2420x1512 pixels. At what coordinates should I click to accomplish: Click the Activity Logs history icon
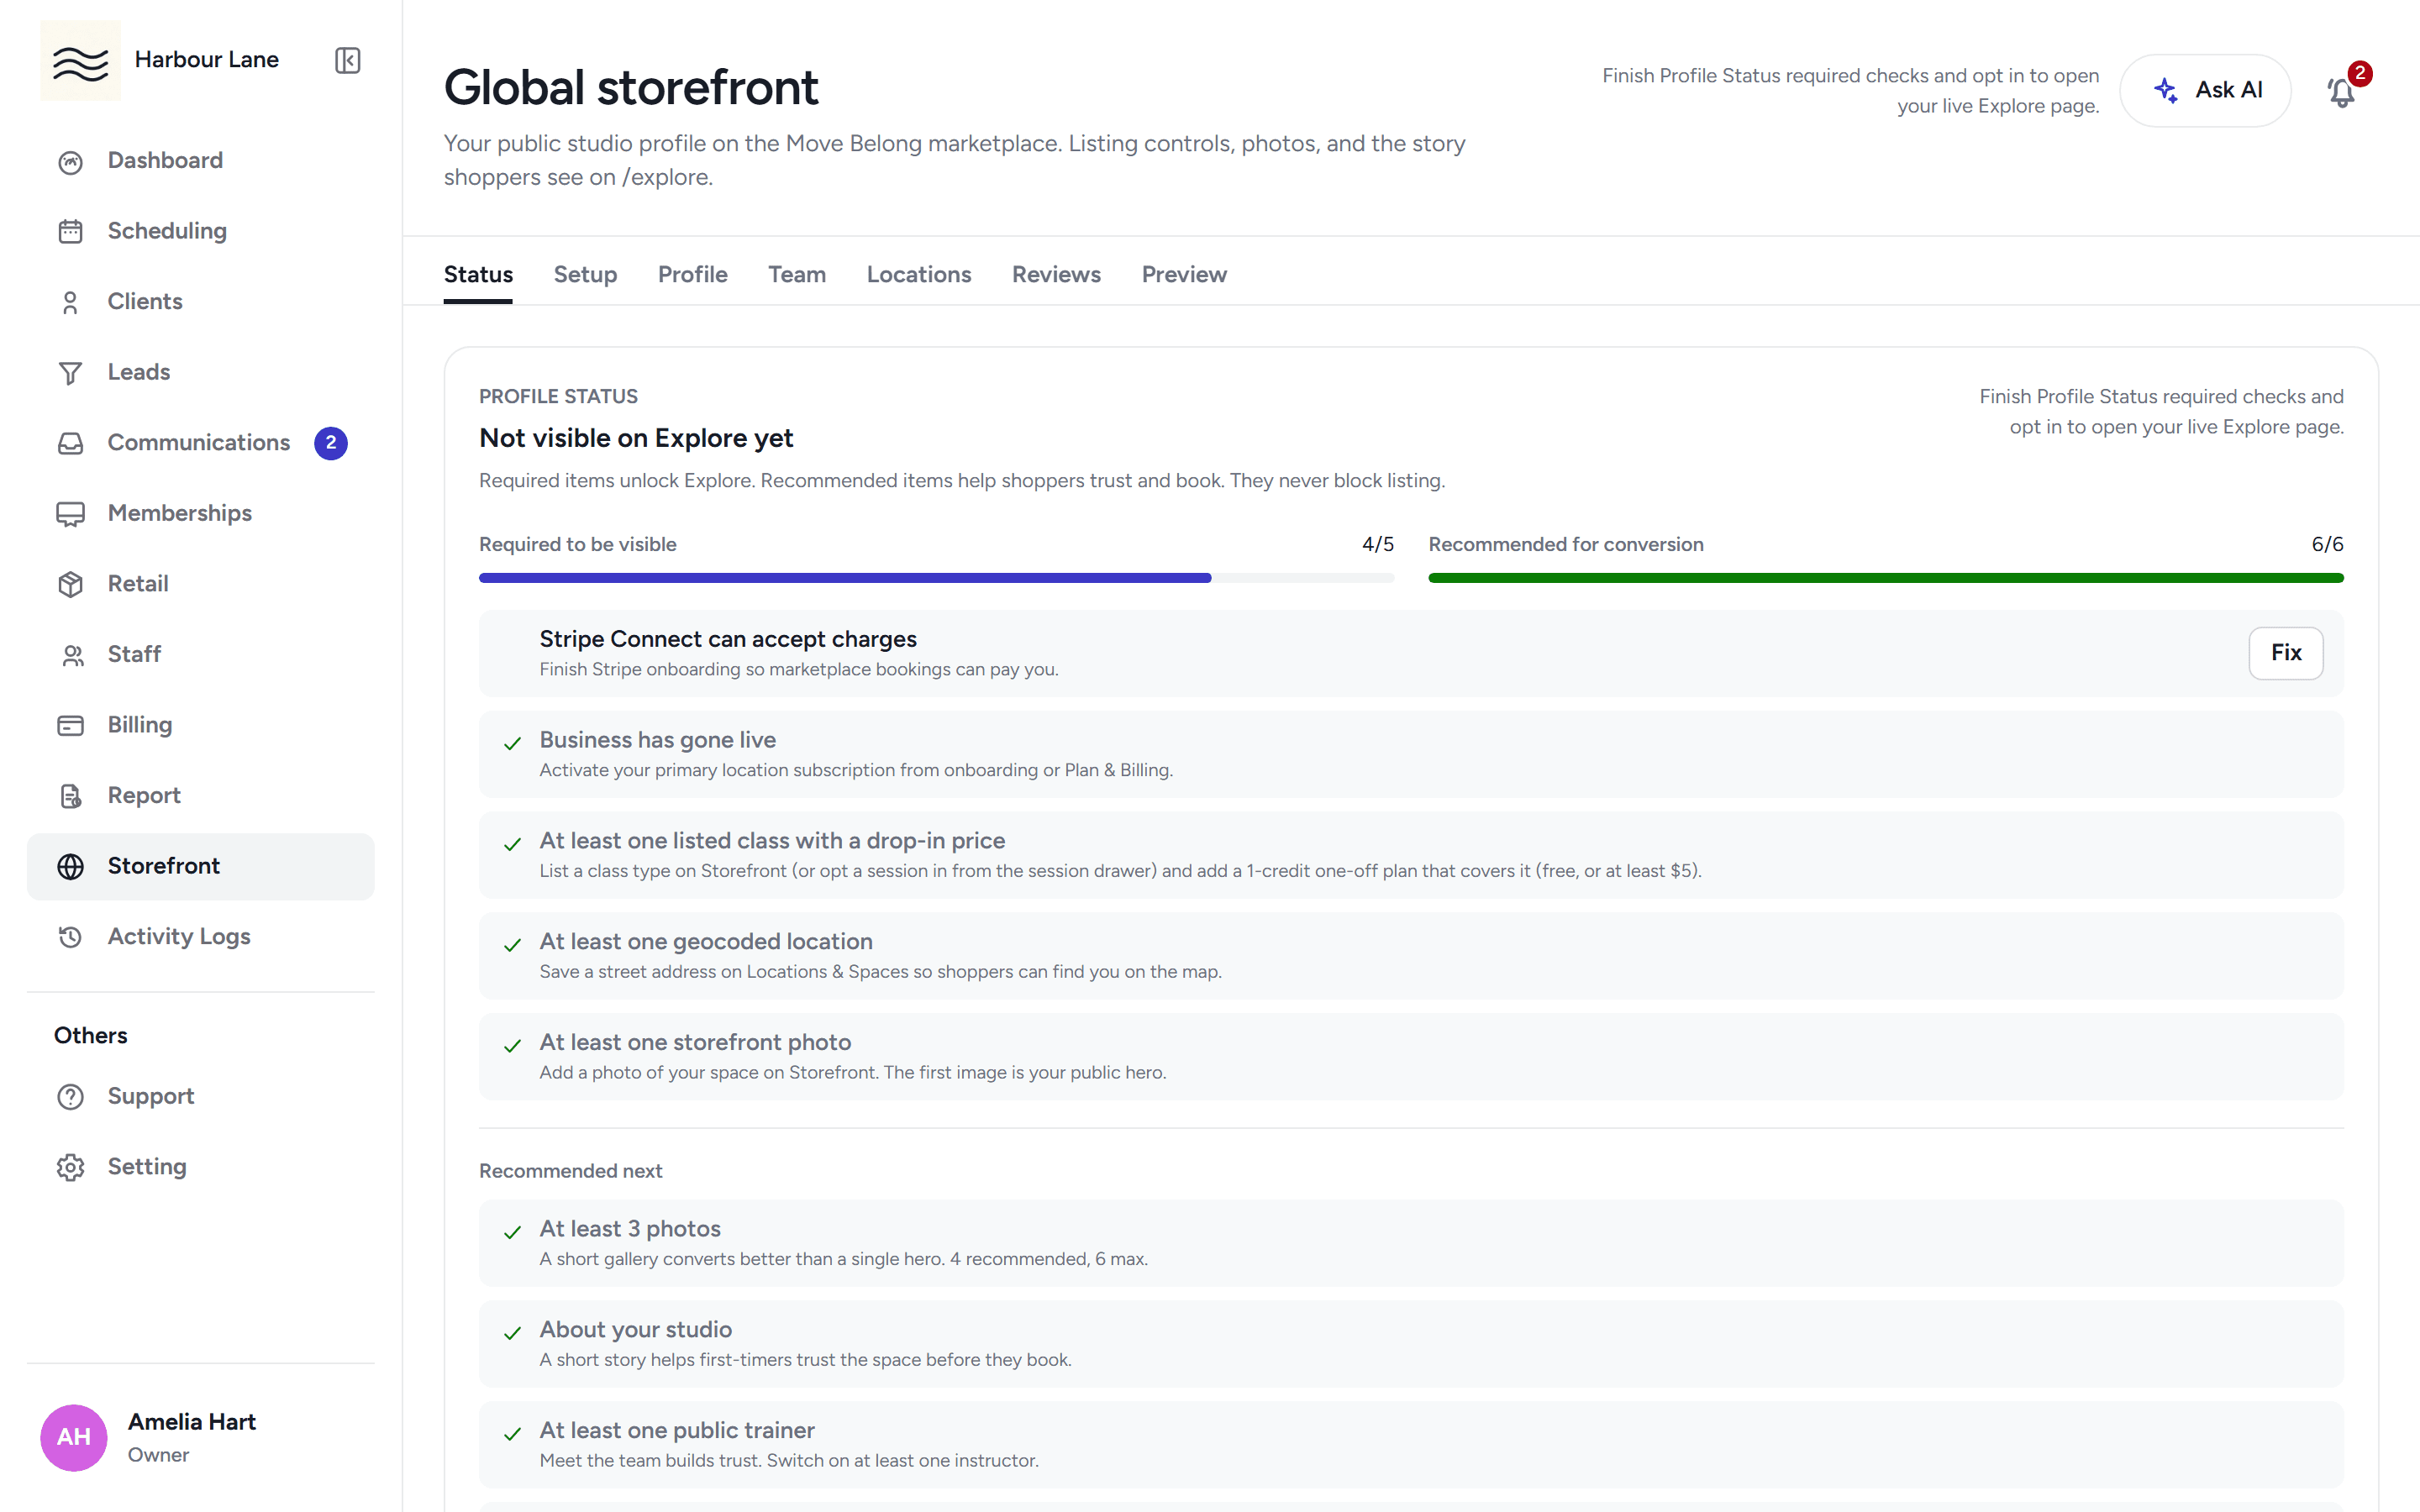tap(70, 937)
